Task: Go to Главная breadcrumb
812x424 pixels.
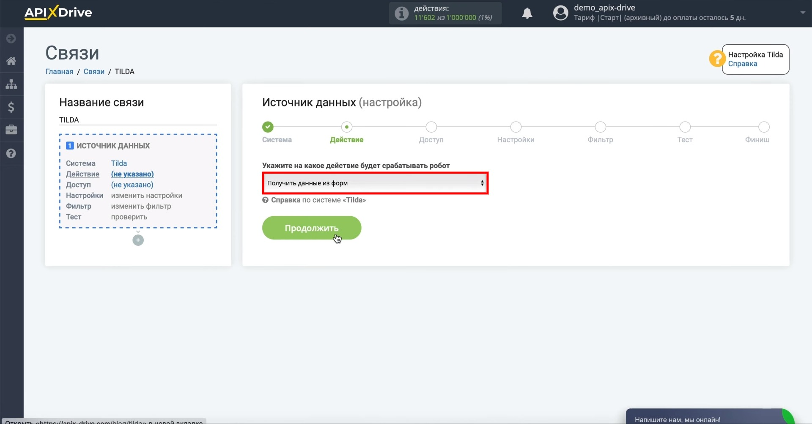Action: pyautogui.click(x=59, y=71)
